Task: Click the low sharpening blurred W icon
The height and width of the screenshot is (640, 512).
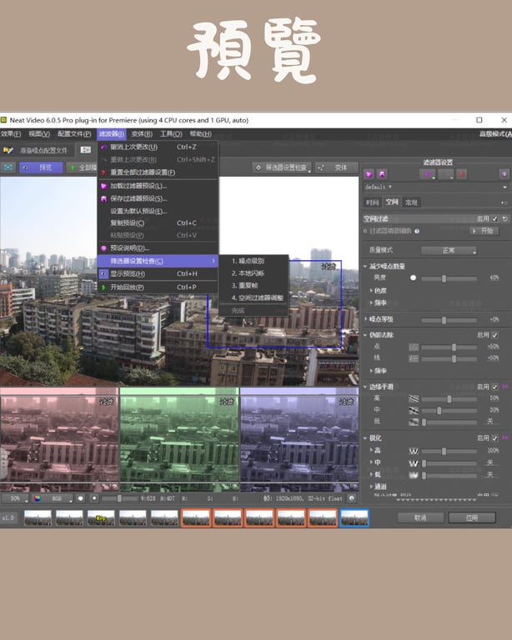Action: pos(414,475)
